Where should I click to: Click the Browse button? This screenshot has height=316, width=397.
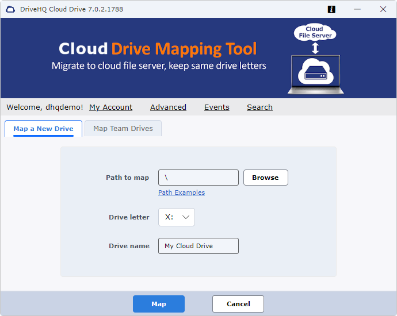266,178
